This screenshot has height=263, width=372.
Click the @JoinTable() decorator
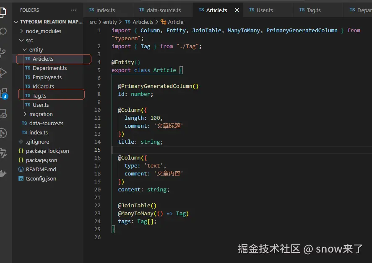point(137,206)
